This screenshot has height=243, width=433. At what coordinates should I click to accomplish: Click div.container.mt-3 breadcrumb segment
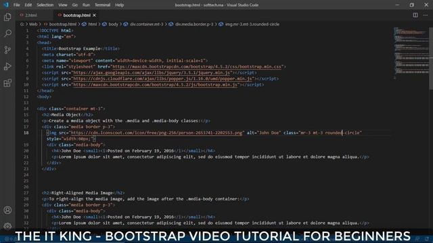pos(147,24)
